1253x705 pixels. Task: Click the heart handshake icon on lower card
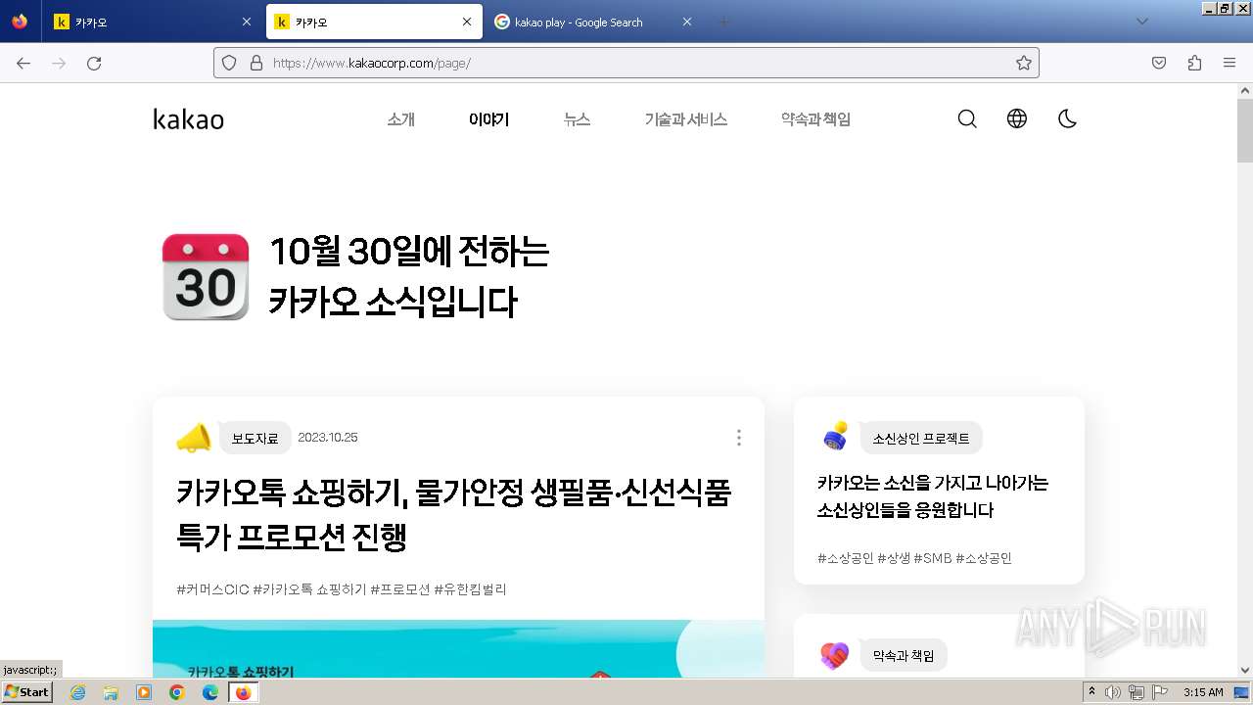click(x=835, y=655)
